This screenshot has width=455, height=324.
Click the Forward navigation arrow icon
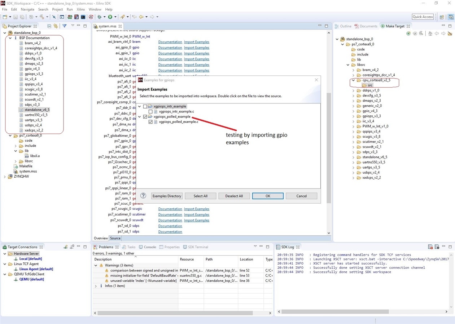click(152, 17)
